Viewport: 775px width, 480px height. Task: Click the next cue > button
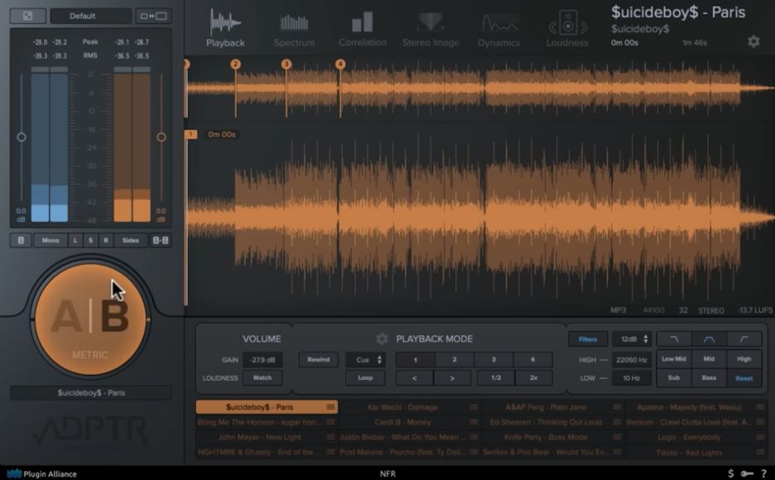tap(452, 377)
